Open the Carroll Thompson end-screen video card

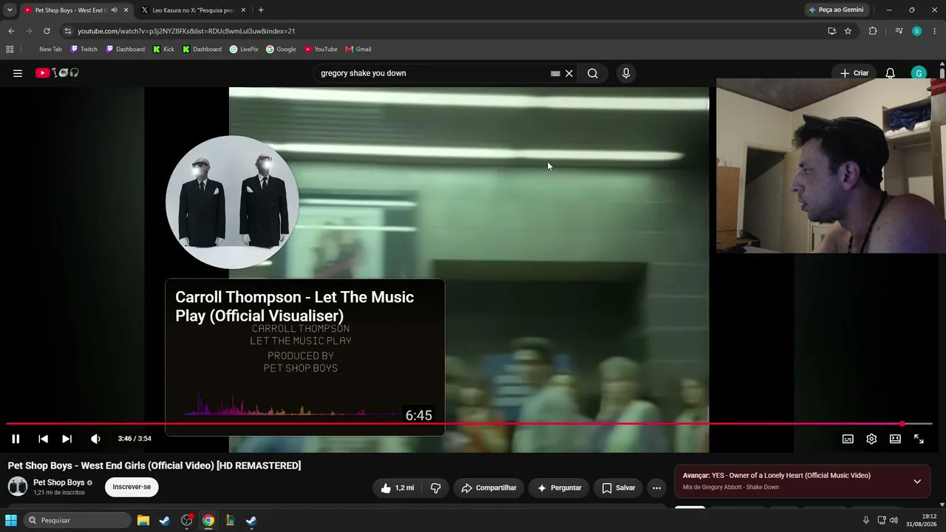(x=305, y=357)
